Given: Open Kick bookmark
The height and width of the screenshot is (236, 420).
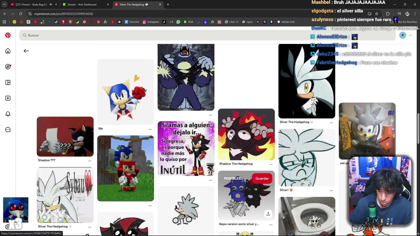Looking at the screenshot, I should click(188, 22).
